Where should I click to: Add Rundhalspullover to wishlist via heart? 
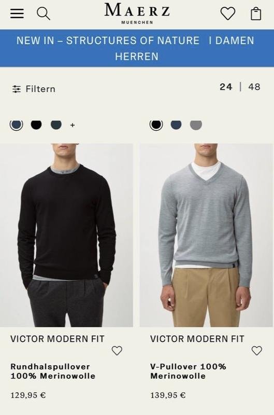(x=117, y=351)
